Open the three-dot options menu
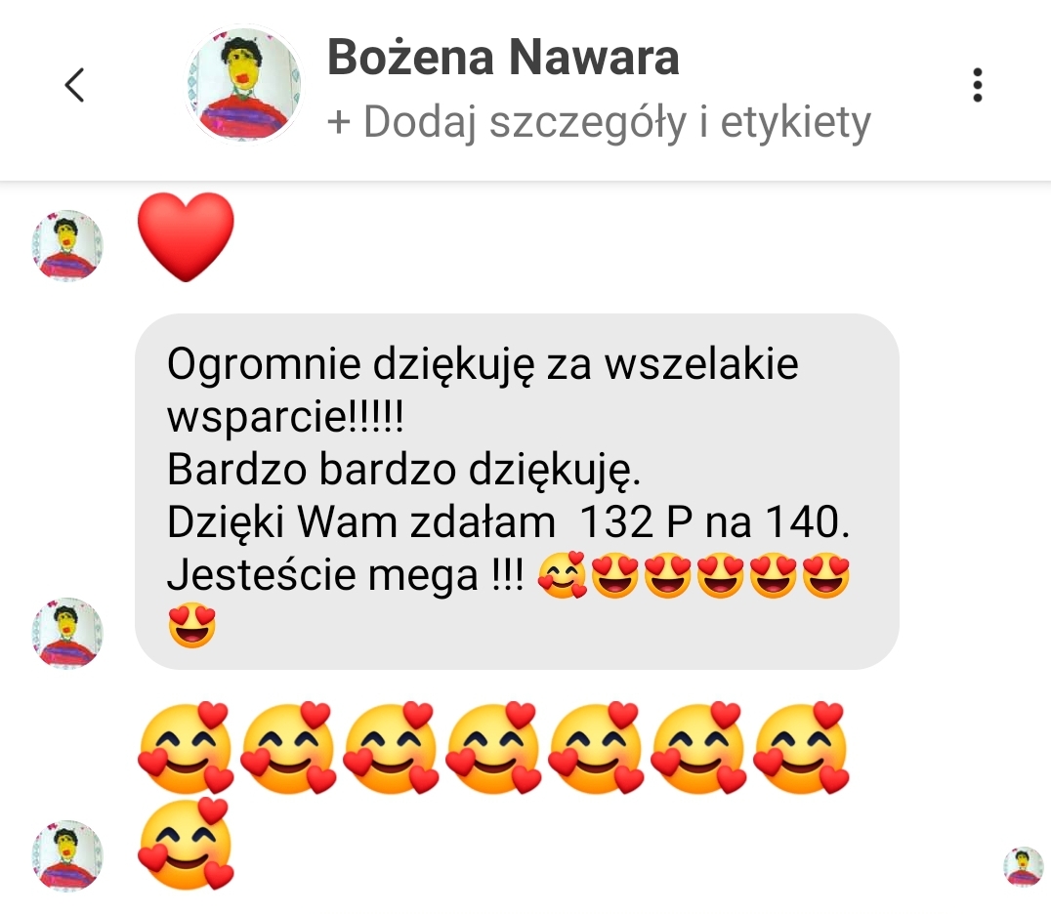Image resolution: width=1051 pixels, height=914 pixels. pos(978,85)
